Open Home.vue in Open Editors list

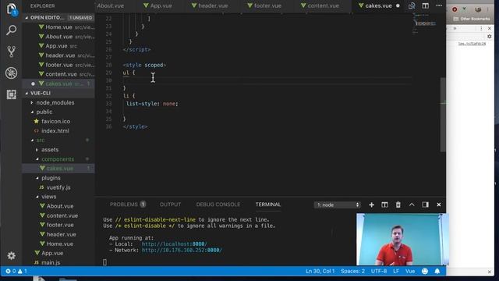(58, 27)
